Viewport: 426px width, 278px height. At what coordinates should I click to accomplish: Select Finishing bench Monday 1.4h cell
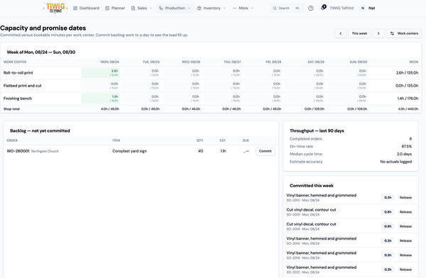101,99
